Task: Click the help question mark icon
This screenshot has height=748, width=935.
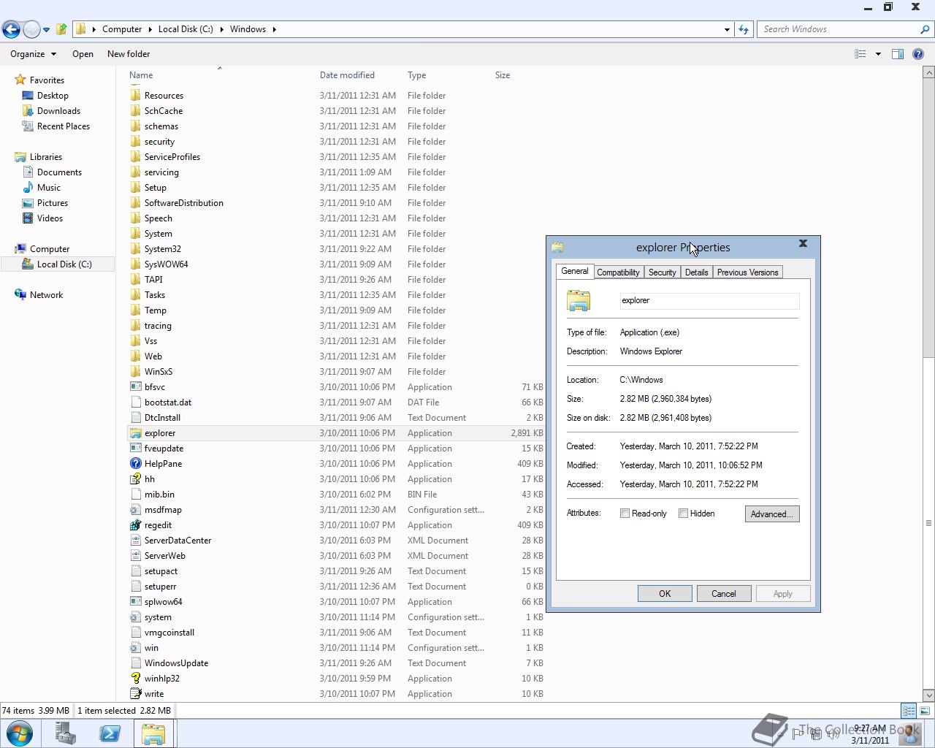Action: pos(918,54)
